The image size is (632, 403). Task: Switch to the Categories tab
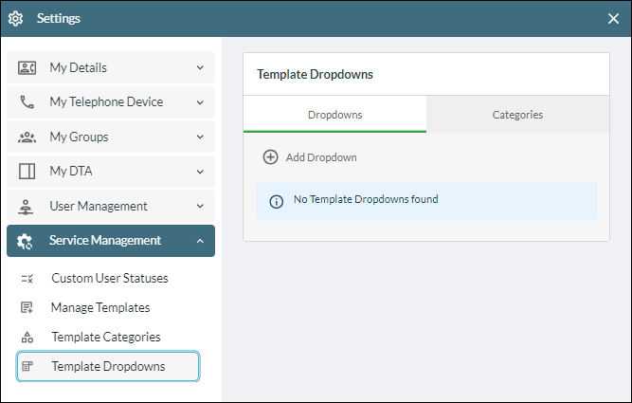pyautogui.click(x=517, y=115)
